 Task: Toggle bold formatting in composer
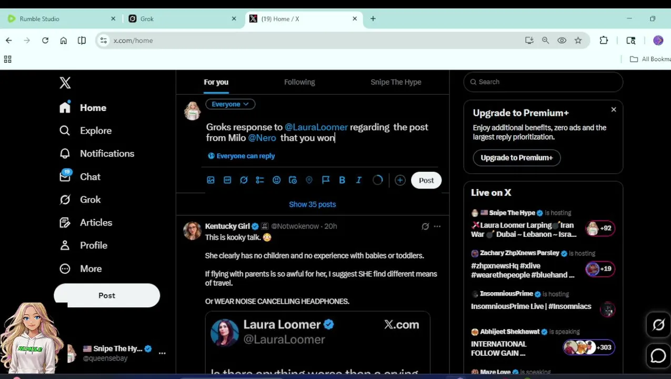point(342,180)
